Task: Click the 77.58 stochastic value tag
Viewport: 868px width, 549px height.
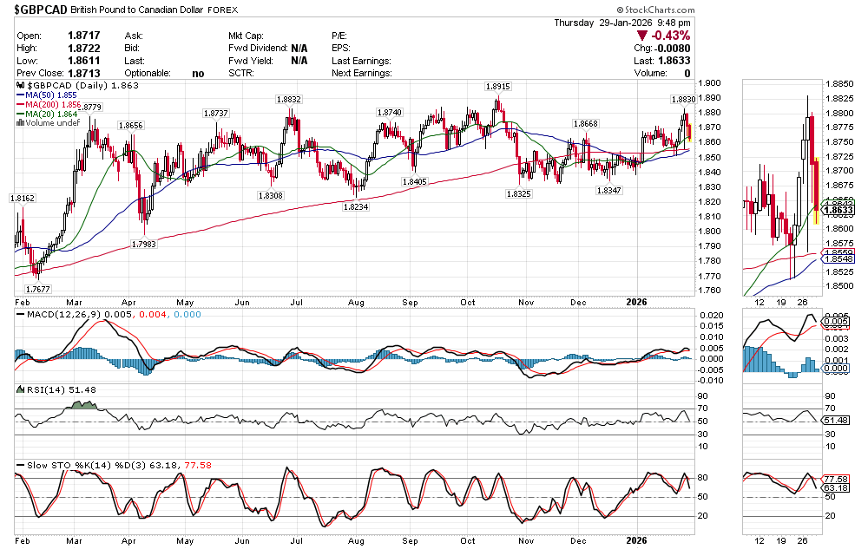Action: coord(836,479)
